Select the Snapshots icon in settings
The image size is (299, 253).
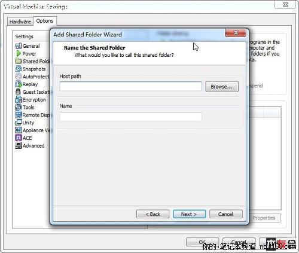tap(19, 69)
